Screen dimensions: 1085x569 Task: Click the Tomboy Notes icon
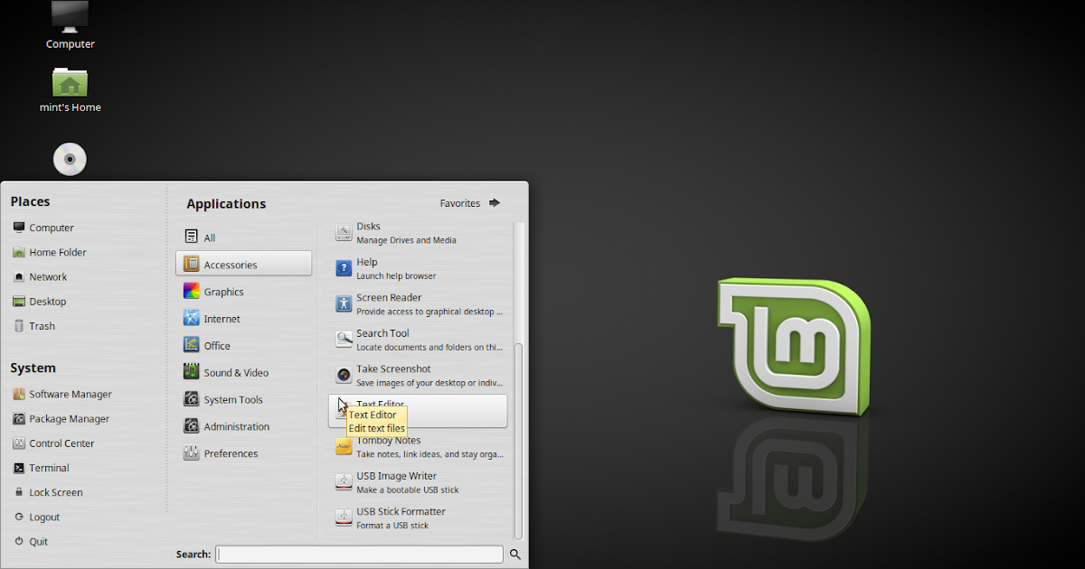344,446
